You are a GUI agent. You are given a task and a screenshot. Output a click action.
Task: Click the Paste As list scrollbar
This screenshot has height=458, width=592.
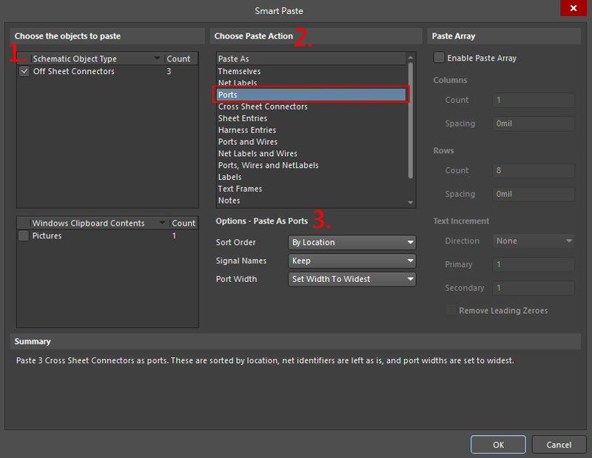coord(411,118)
